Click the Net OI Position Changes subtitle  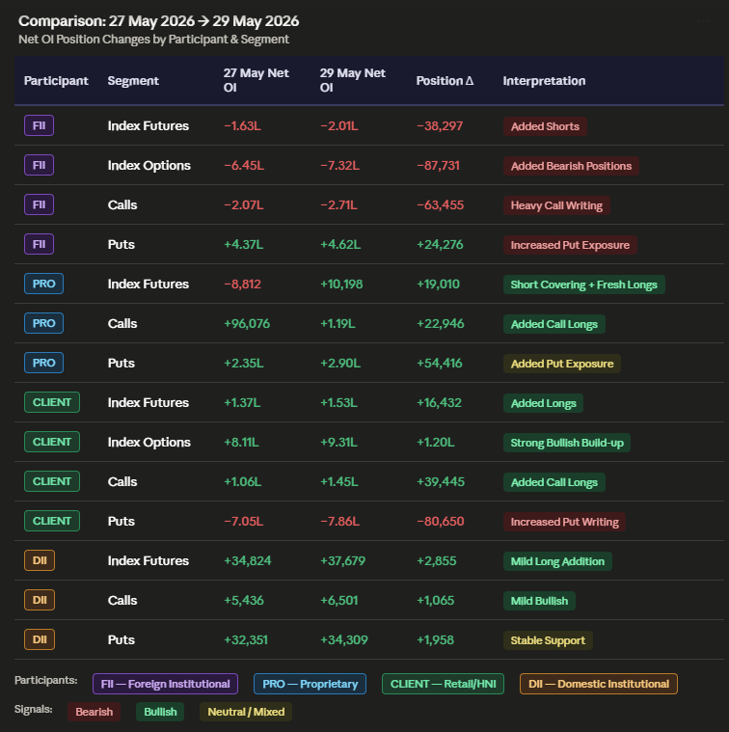[153, 40]
